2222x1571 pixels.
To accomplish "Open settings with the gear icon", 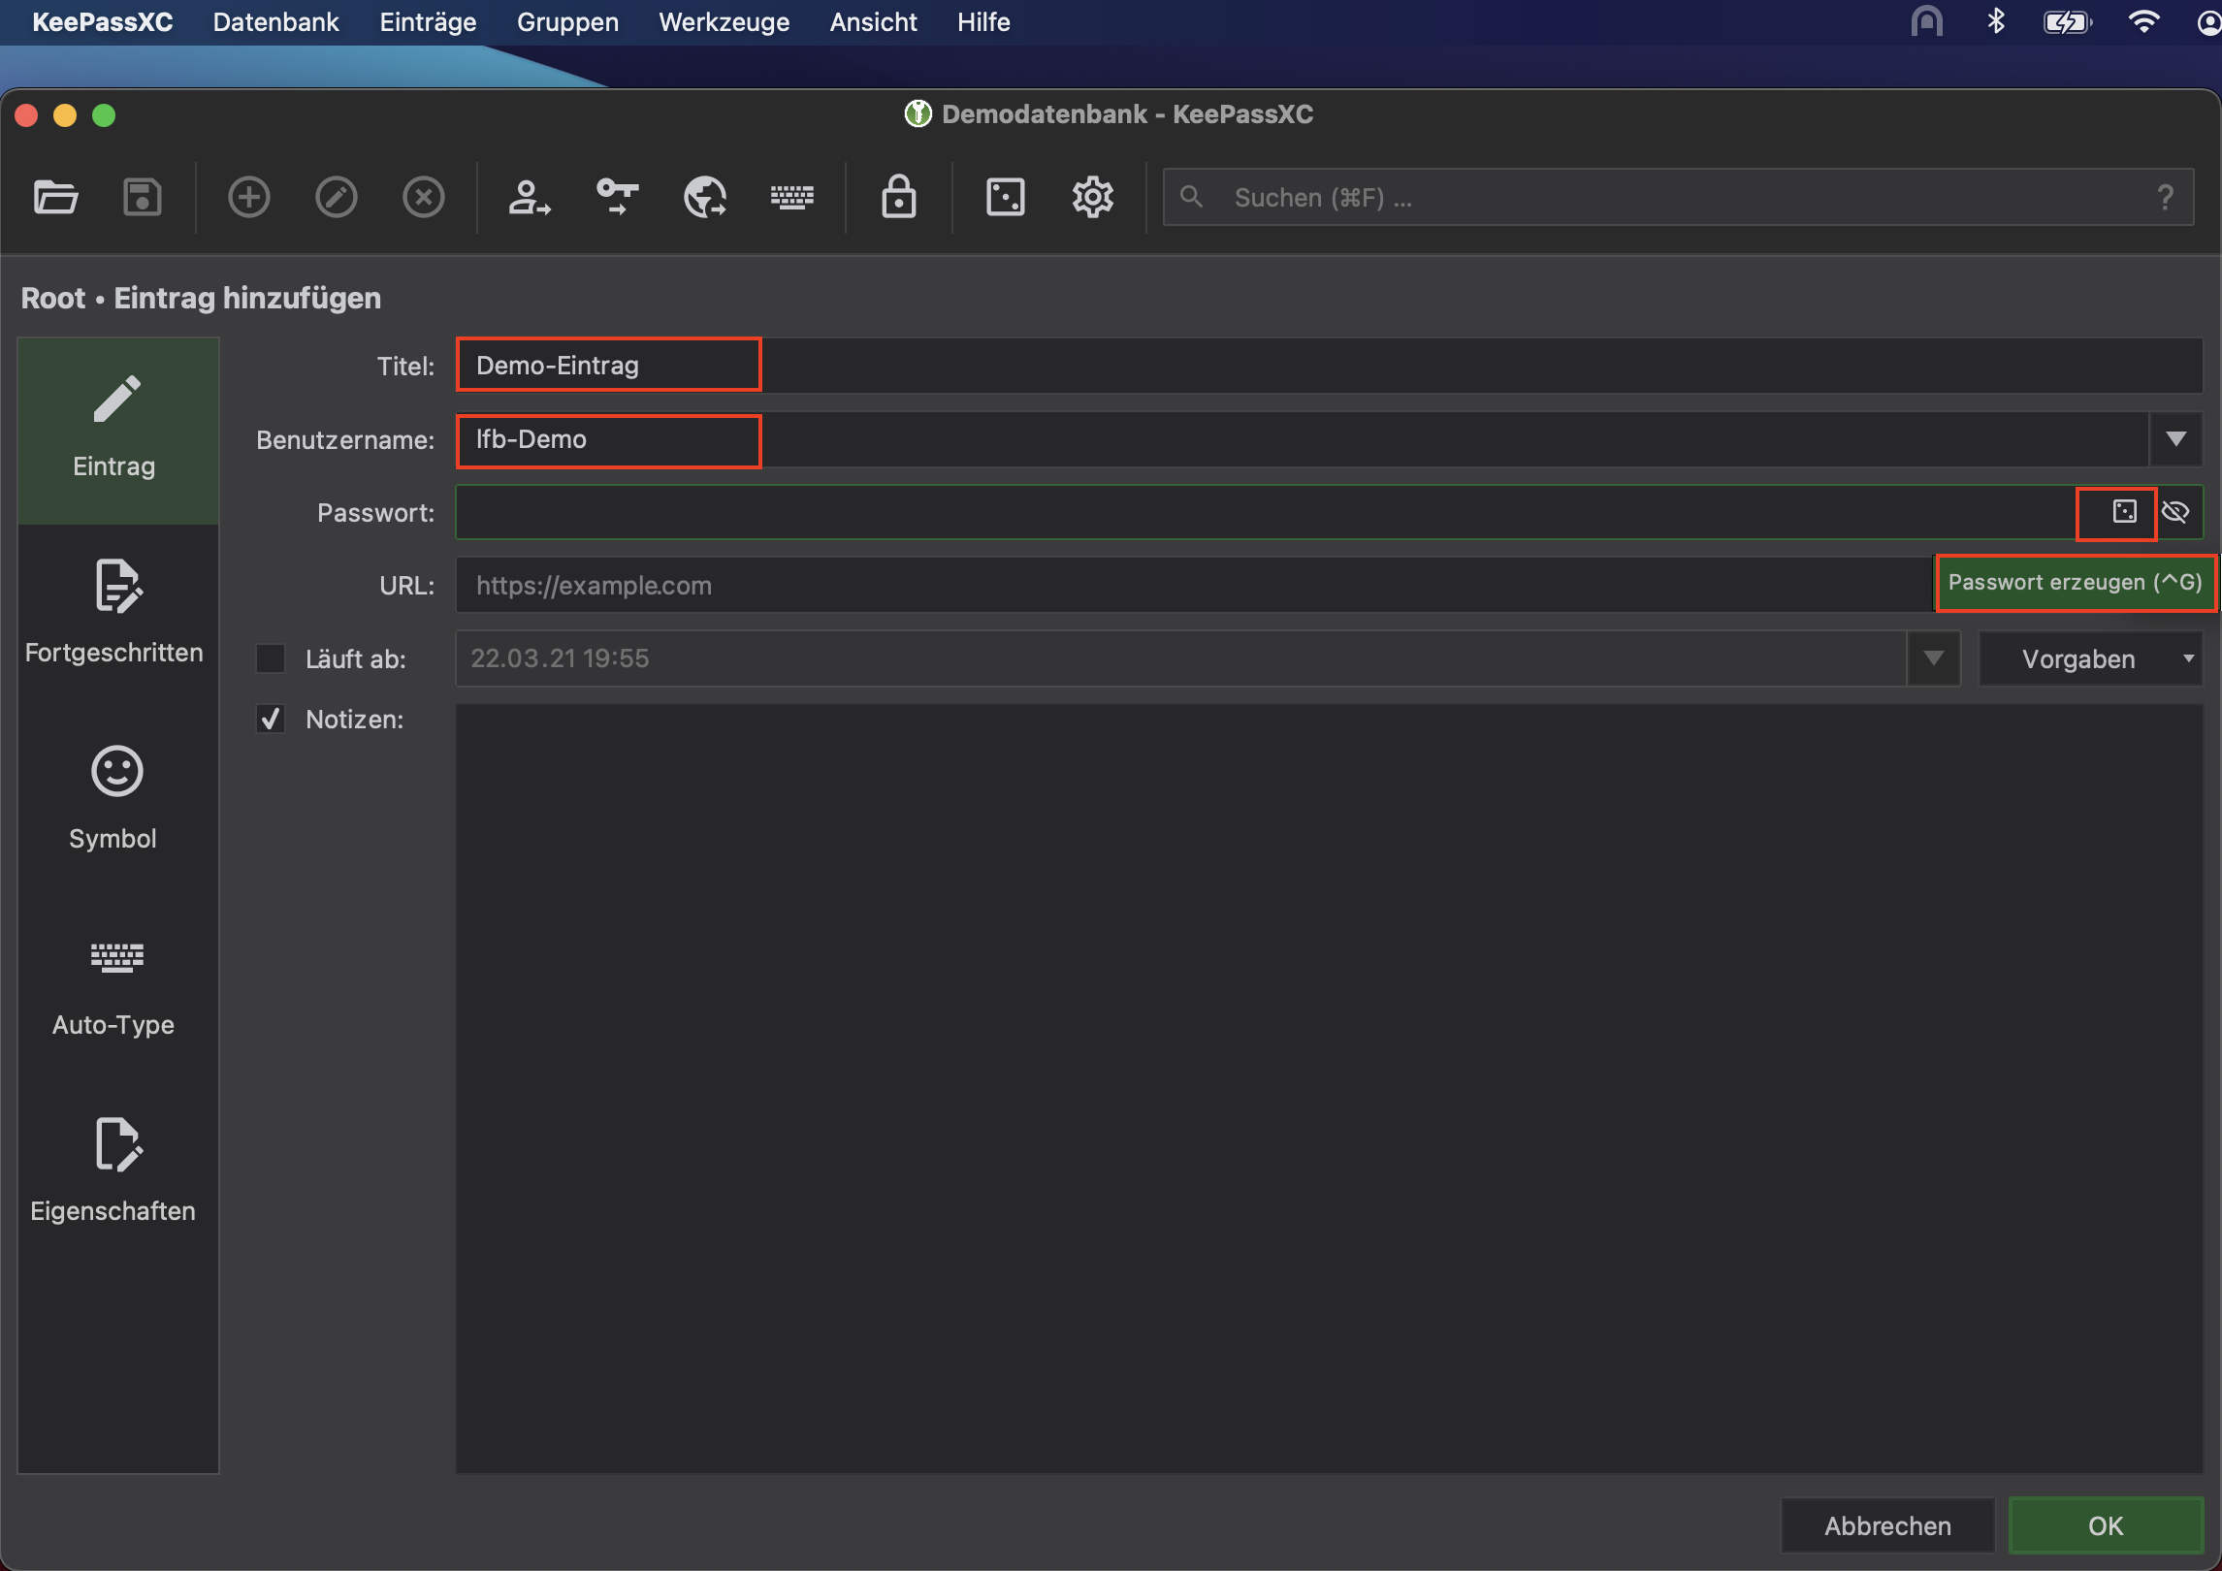I will tap(1092, 198).
